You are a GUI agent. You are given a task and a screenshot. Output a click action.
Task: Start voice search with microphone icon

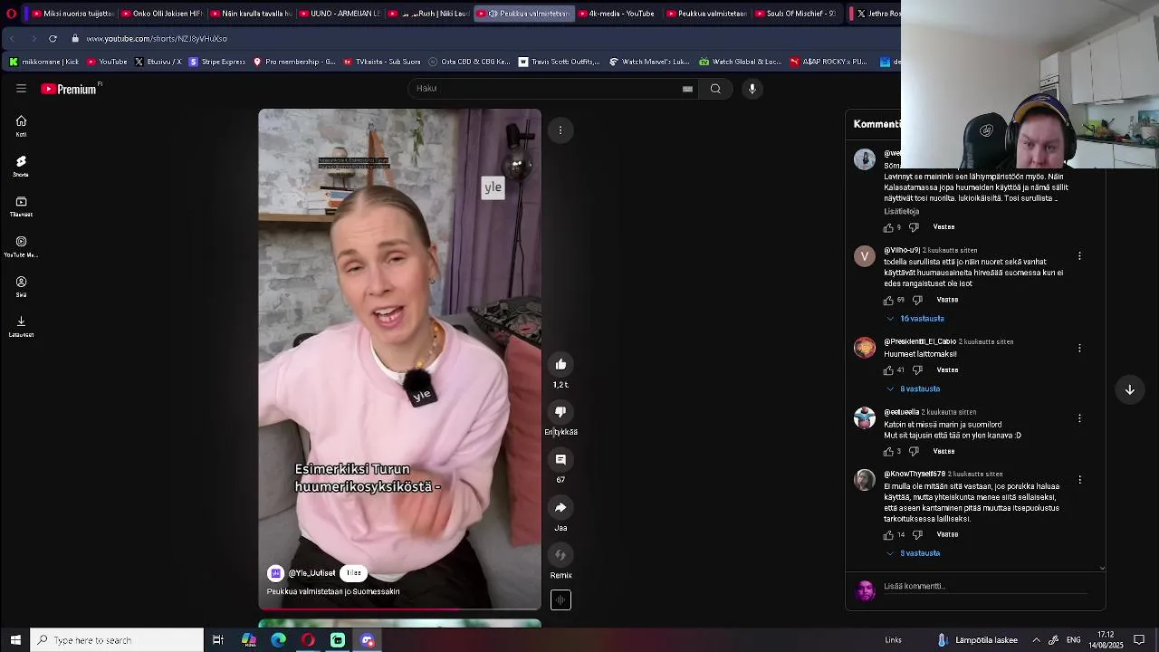[x=752, y=89]
